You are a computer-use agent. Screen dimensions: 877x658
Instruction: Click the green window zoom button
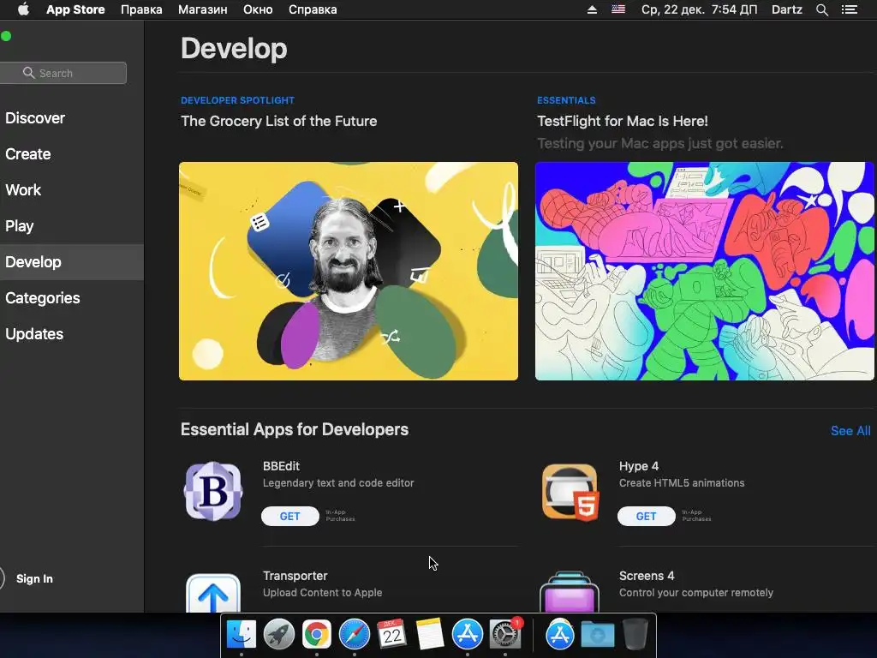click(6, 36)
